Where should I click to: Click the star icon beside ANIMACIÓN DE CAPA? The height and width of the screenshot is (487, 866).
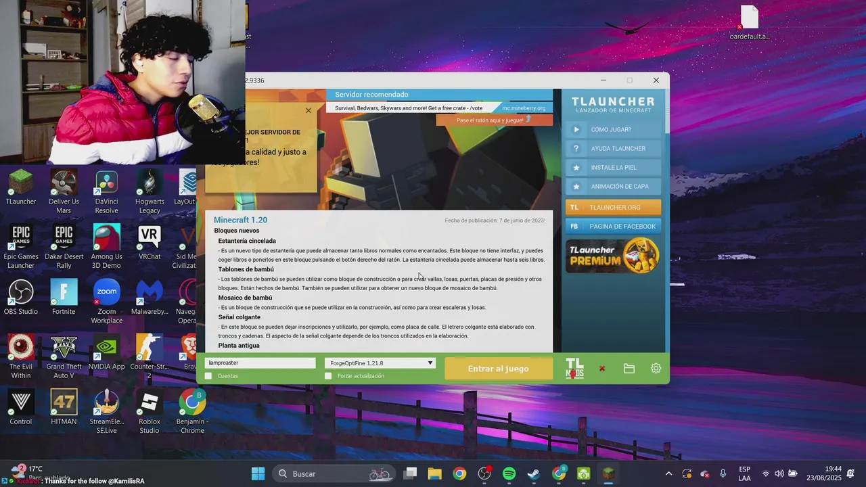pyautogui.click(x=576, y=187)
